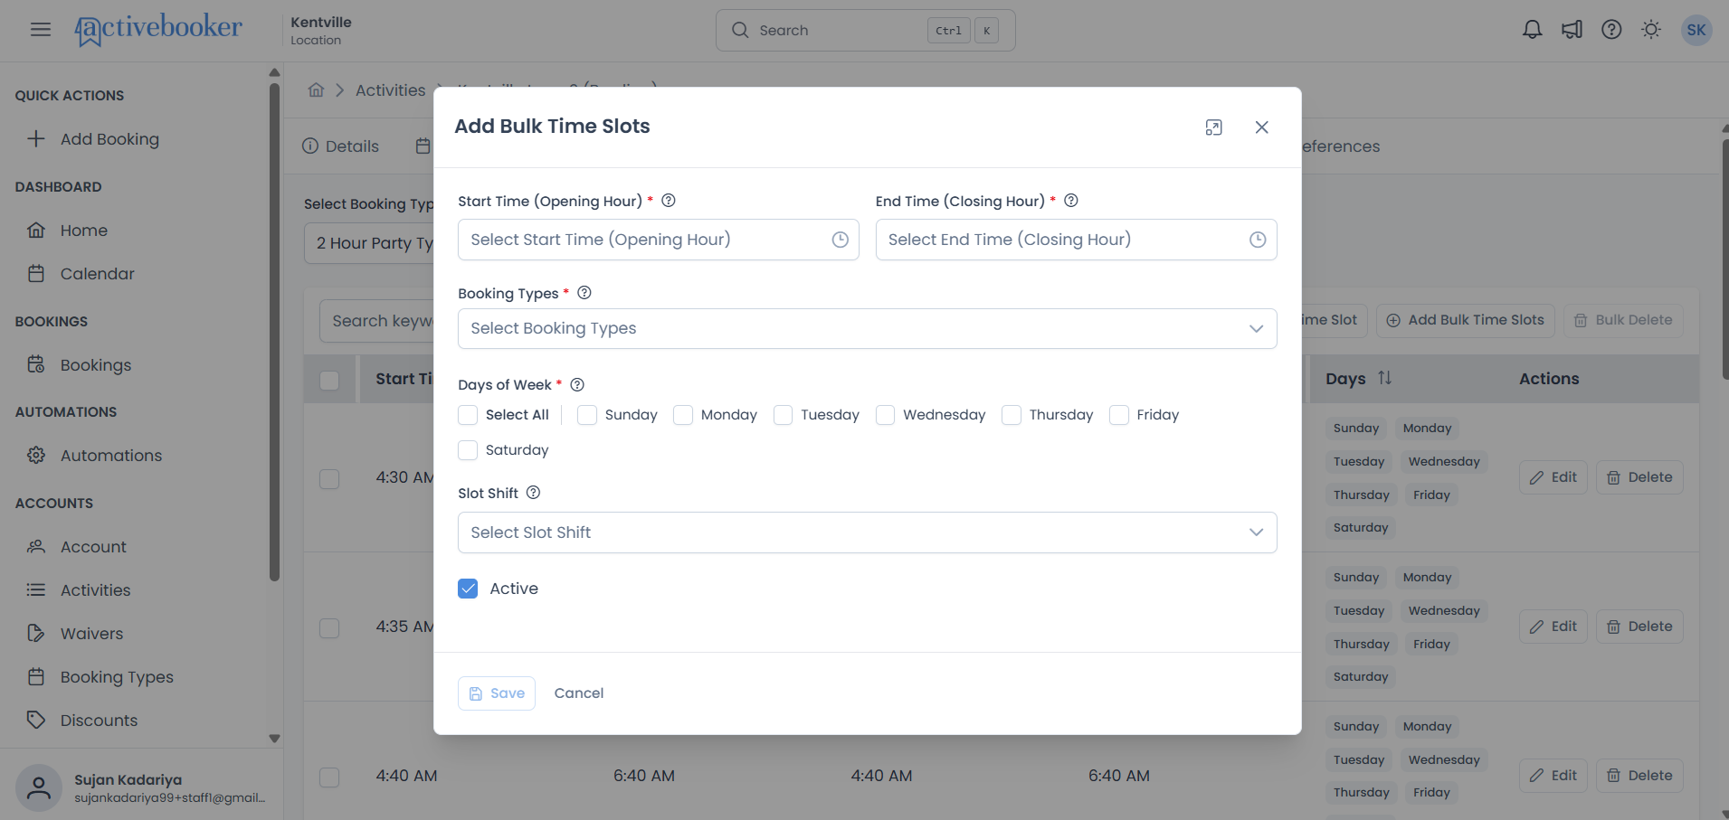Viewport: 1729px width, 820px height.
Task: Edit the 4:30 AM time slot
Action: [x=1553, y=477]
